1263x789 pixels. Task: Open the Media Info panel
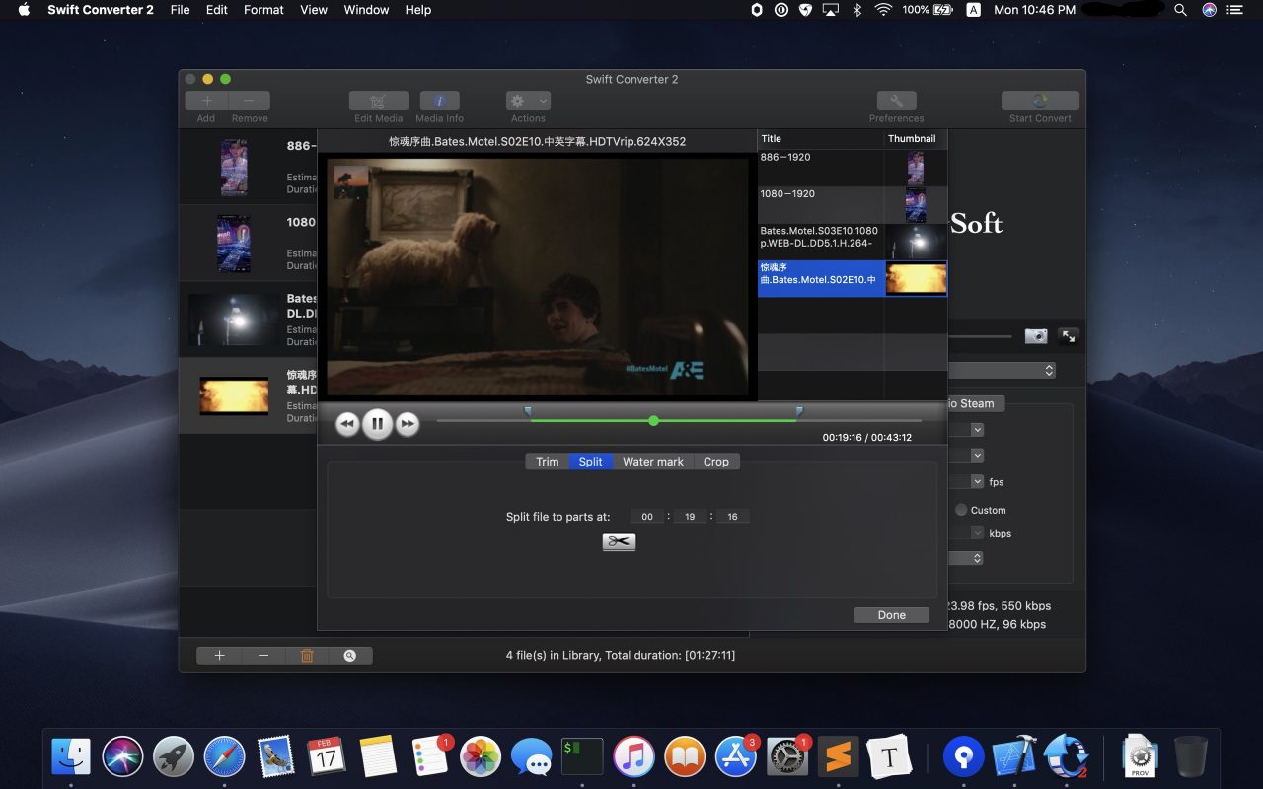(x=439, y=101)
